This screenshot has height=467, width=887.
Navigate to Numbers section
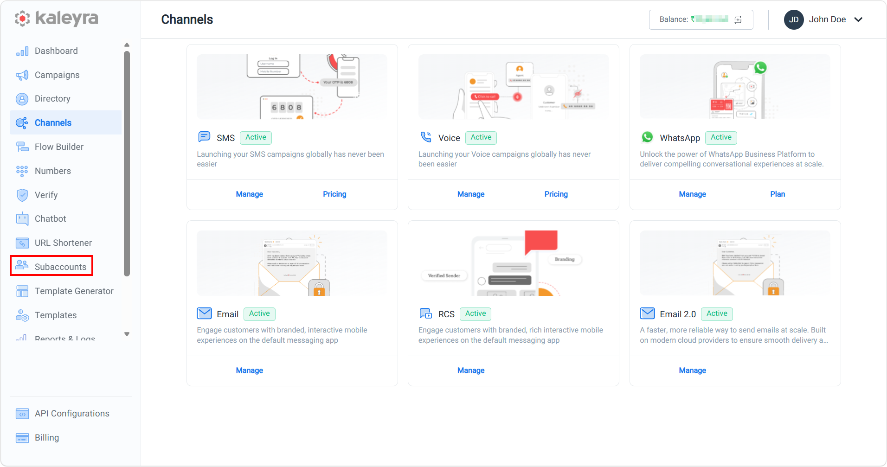pyautogui.click(x=53, y=171)
